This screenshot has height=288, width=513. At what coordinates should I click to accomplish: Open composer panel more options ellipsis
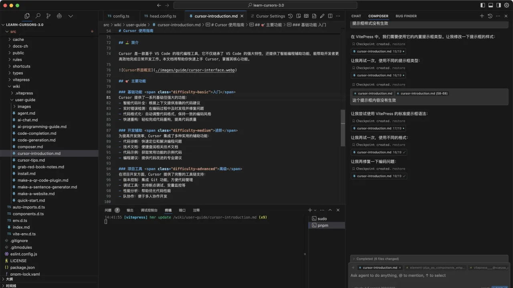[498, 16]
